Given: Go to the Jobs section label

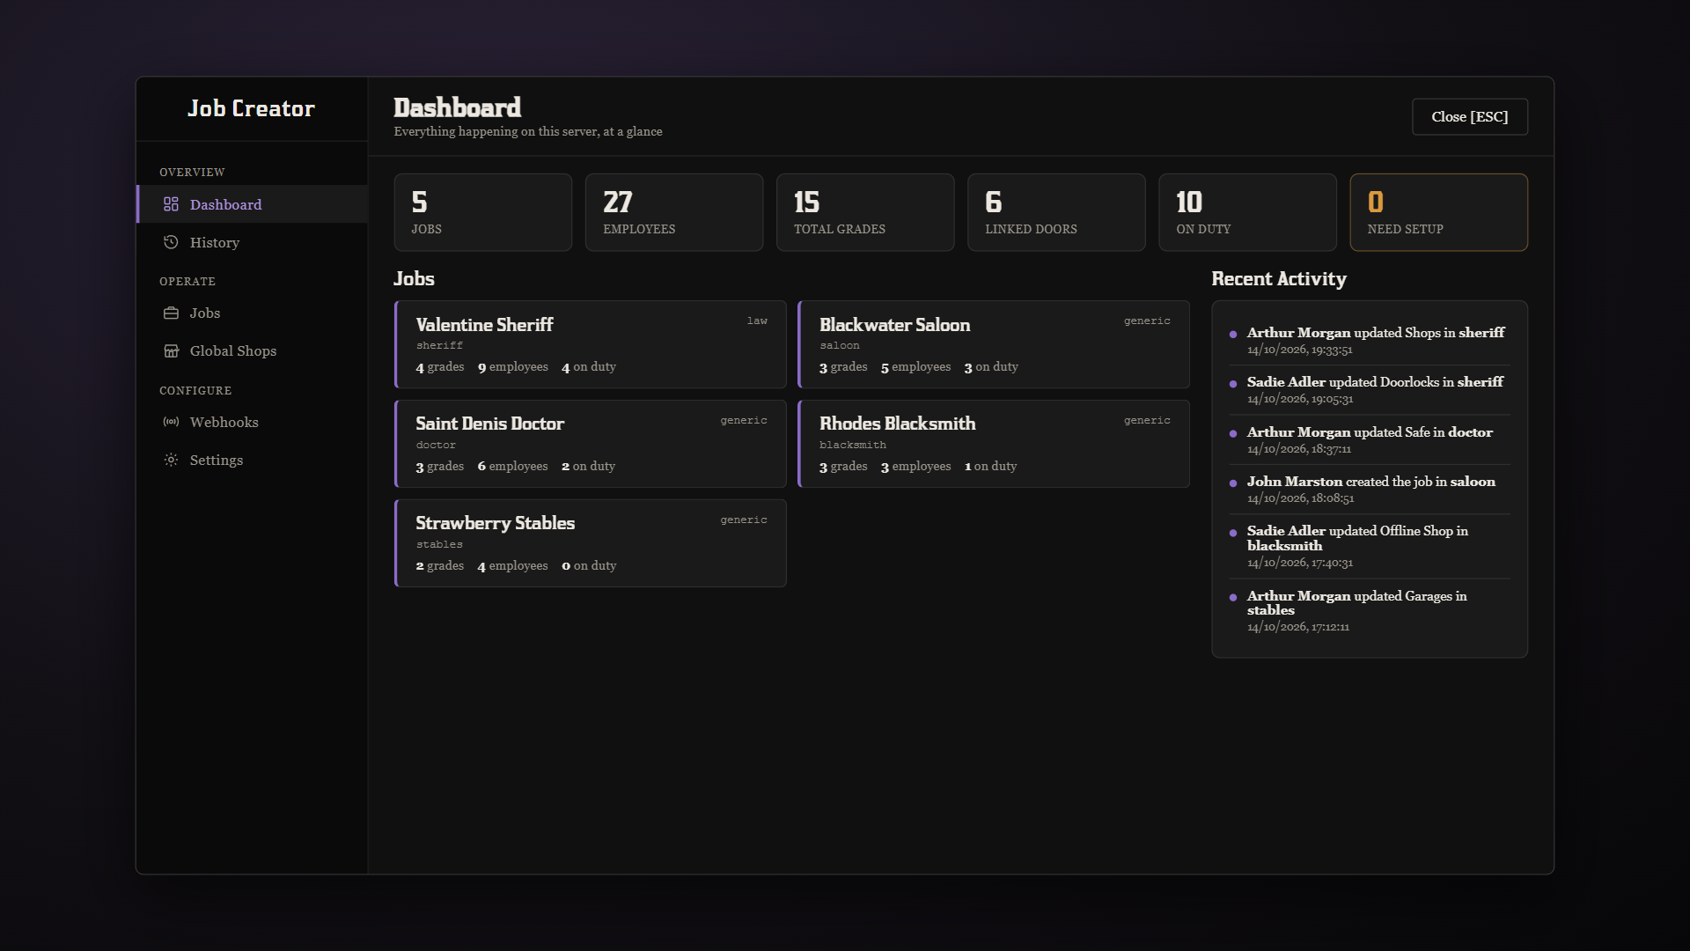Looking at the screenshot, I should pos(205,313).
